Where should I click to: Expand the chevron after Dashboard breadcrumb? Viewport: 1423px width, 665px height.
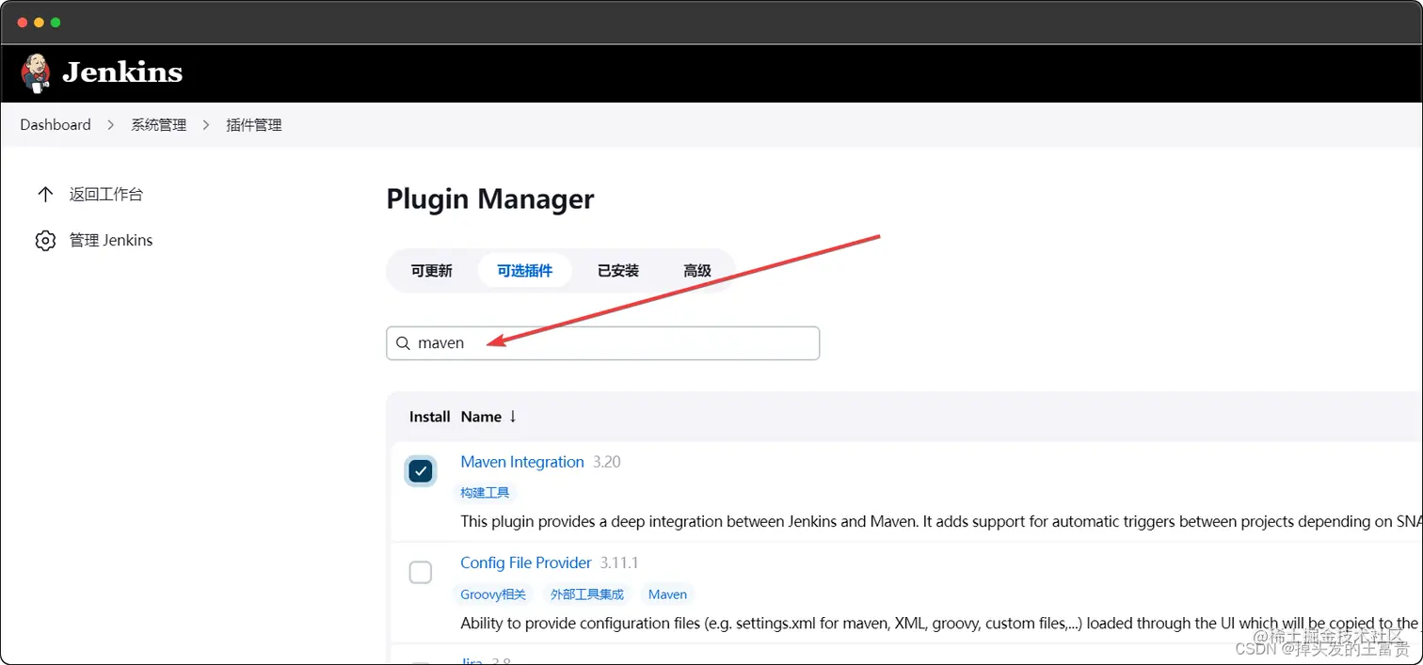pyautogui.click(x=111, y=125)
